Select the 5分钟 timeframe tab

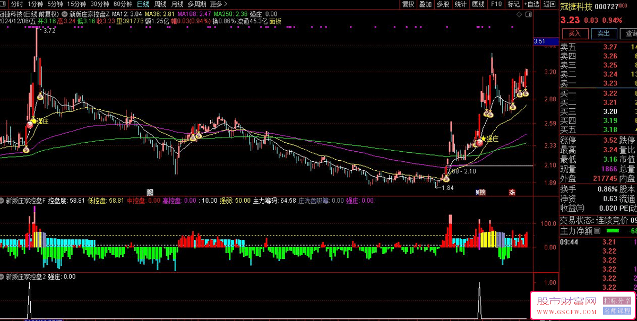[55, 4]
